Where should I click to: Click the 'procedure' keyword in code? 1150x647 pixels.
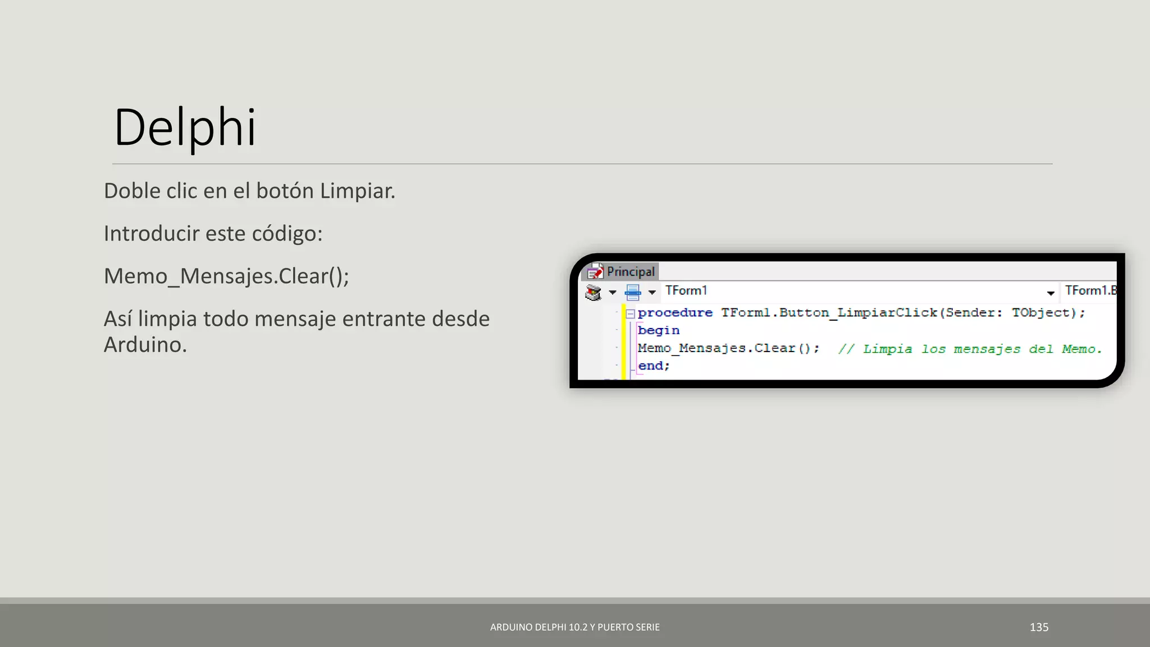click(x=675, y=313)
